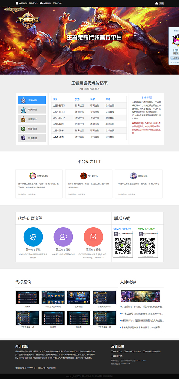
Task: Click the blue 下单 order step icon
Action: (x=33, y=237)
